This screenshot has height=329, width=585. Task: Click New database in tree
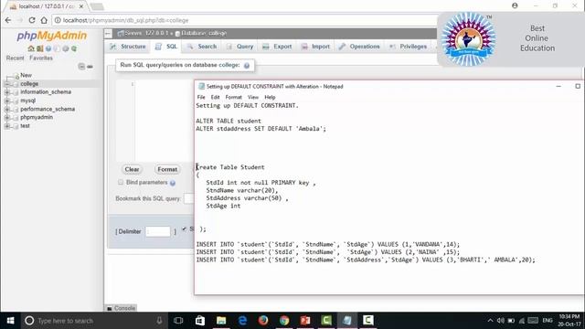[26, 75]
